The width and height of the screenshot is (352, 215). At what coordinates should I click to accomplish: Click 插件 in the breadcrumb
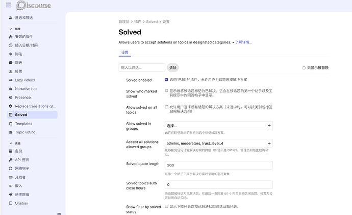pos(138,21)
